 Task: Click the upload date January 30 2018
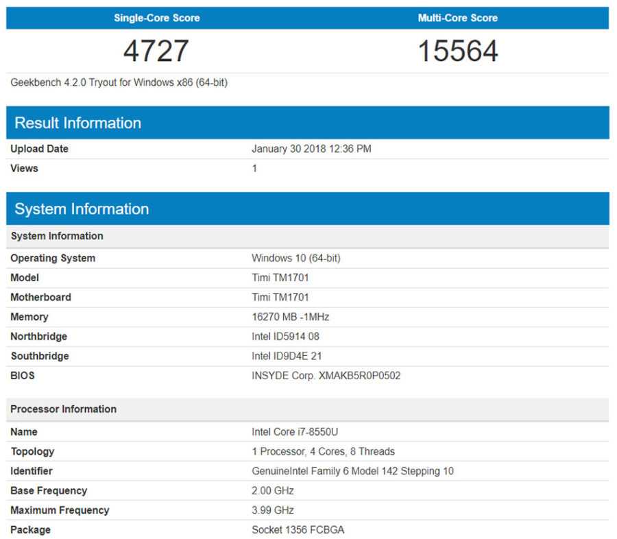coord(311,149)
